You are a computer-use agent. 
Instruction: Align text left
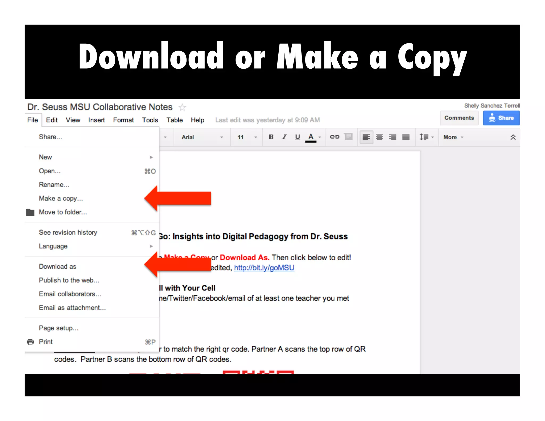pyautogui.click(x=366, y=137)
